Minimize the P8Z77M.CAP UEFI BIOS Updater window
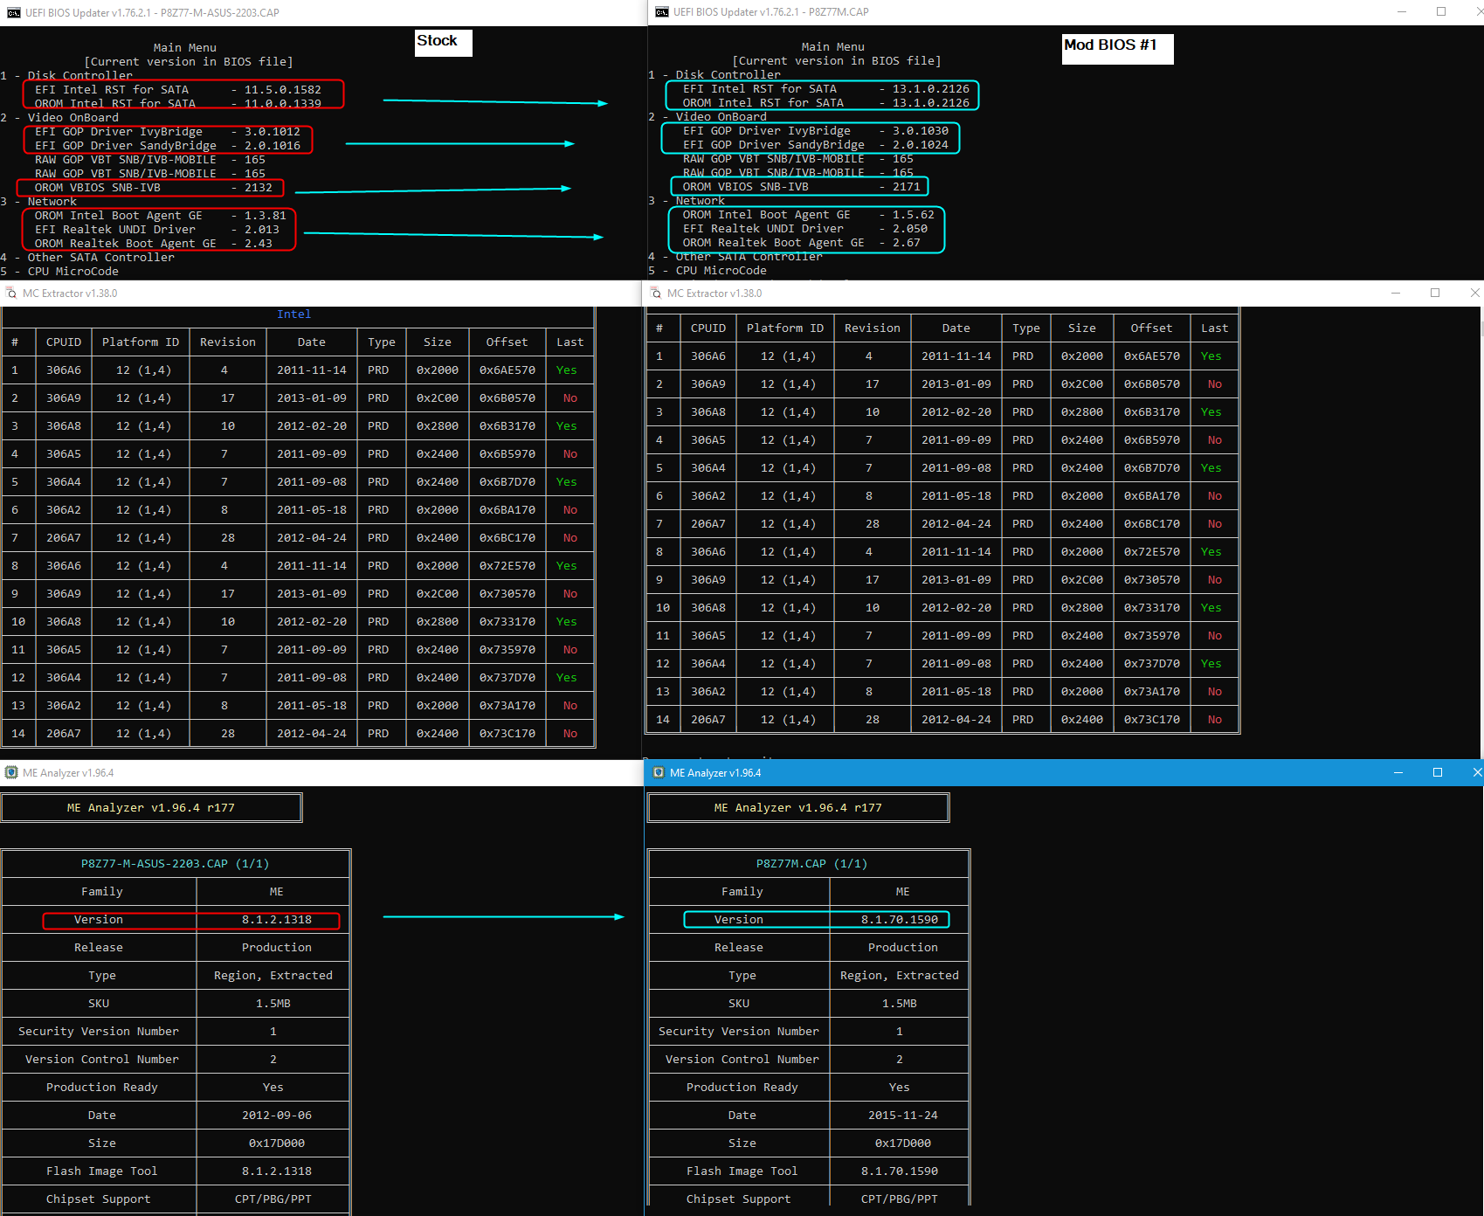The width and height of the screenshot is (1484, 1216). click(x=1402, y=11)
